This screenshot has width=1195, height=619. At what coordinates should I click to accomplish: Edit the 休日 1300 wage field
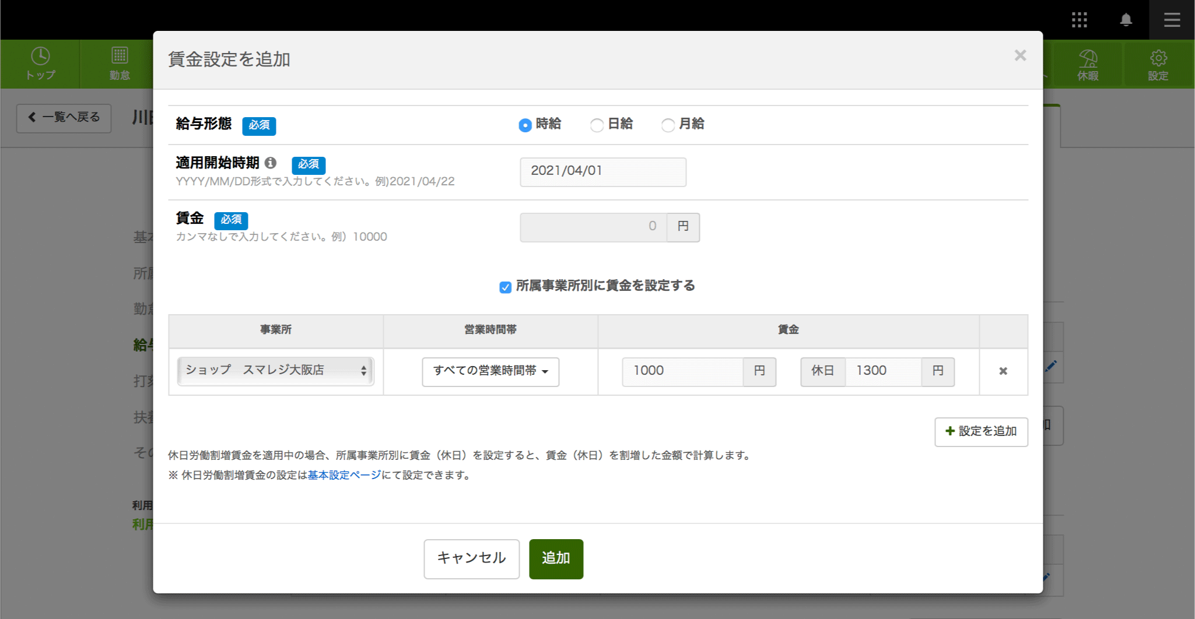pyautogui.click(x=883, y=371)
